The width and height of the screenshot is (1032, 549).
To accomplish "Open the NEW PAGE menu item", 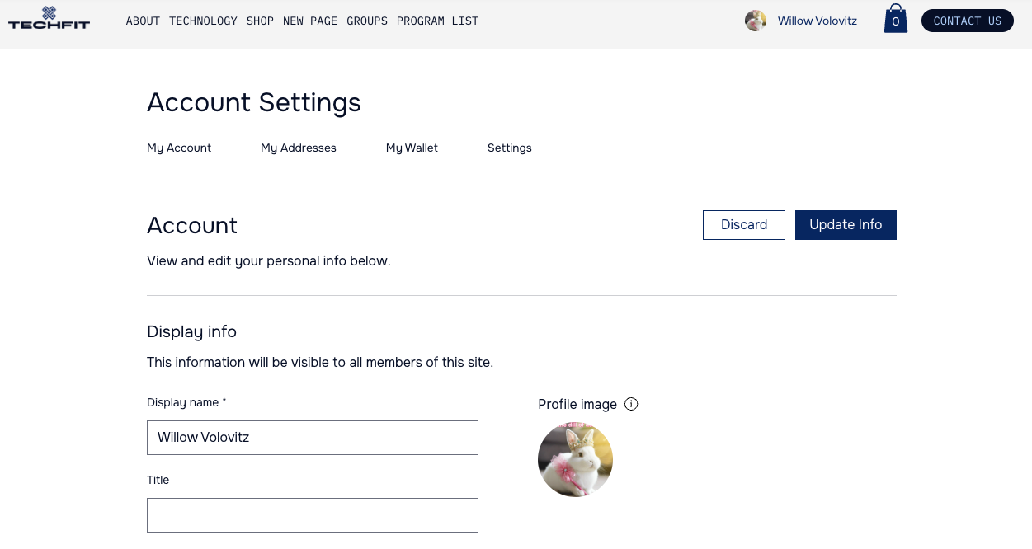I will pyautogui.click(x=310, y=21).
